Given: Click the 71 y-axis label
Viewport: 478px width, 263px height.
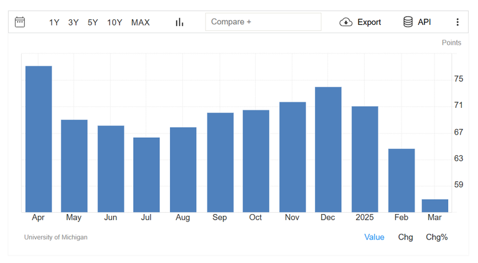Looking at the screenshot, I should click(x=459, y=105).
